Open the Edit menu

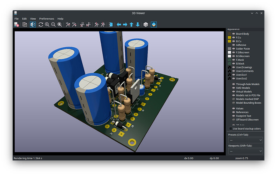[x=24, y=19]
